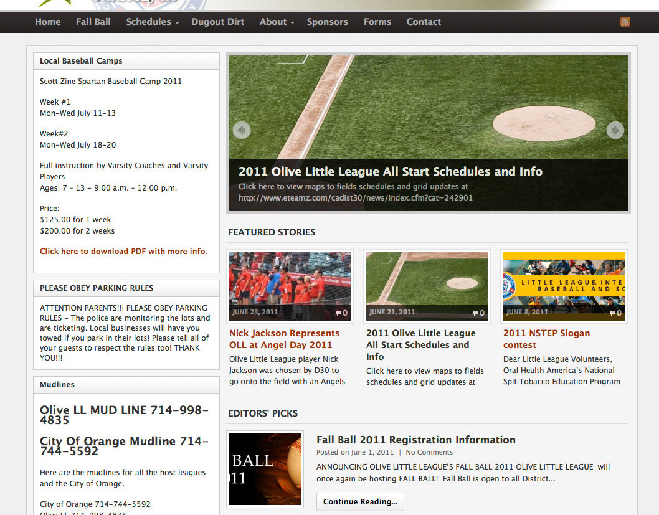Open the Contact page

click(424, 22)
